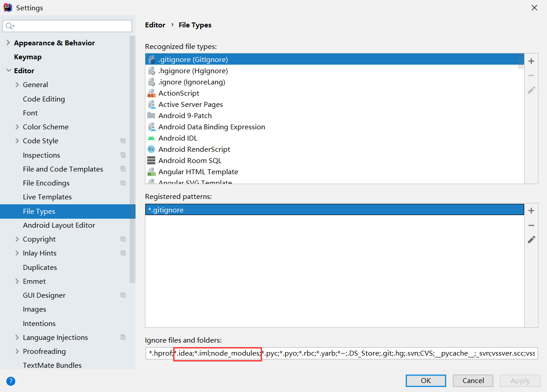The height and width of the screenshot is (392, 547).
Task: Expand the Inlay Hints node
Action: pyautogui.click(x=17, y=253)
